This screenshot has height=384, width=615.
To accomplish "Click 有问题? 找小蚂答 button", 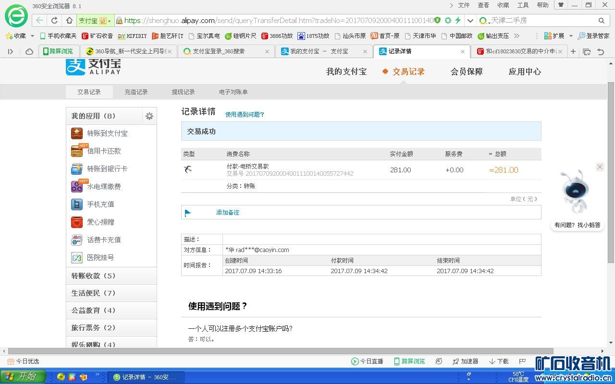I will click(x=577, y=225).
